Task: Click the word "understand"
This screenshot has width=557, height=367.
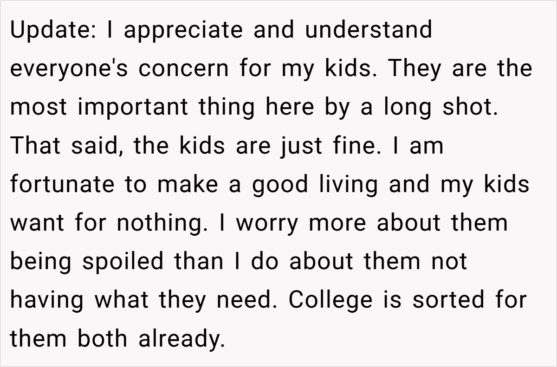Action: click(x=369, y=31)
